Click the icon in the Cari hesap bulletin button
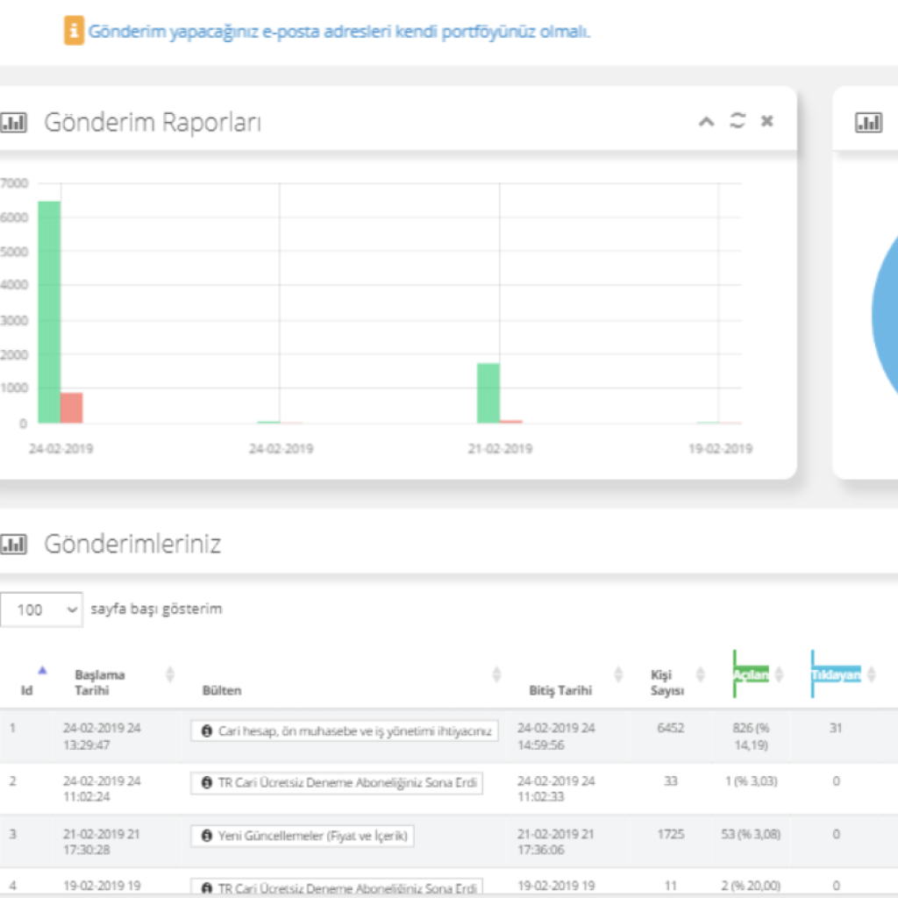Screen dimensions: 898x898 point(207,731)
